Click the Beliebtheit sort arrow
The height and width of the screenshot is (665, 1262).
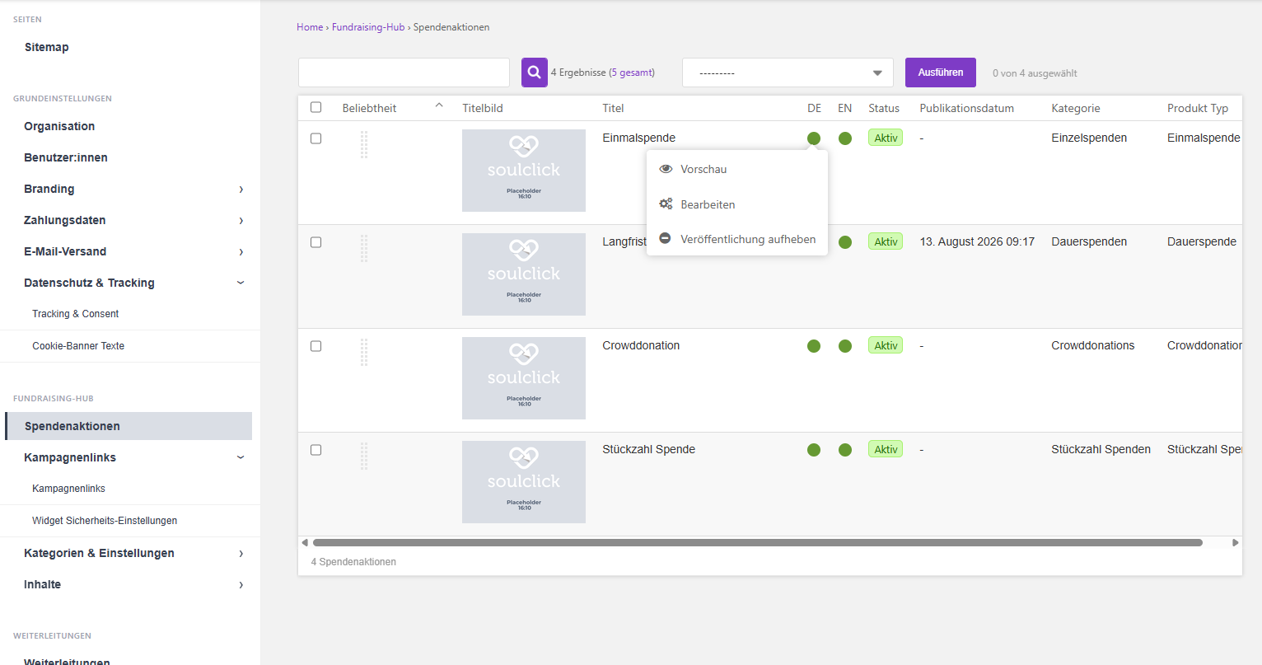coord(439,105)
